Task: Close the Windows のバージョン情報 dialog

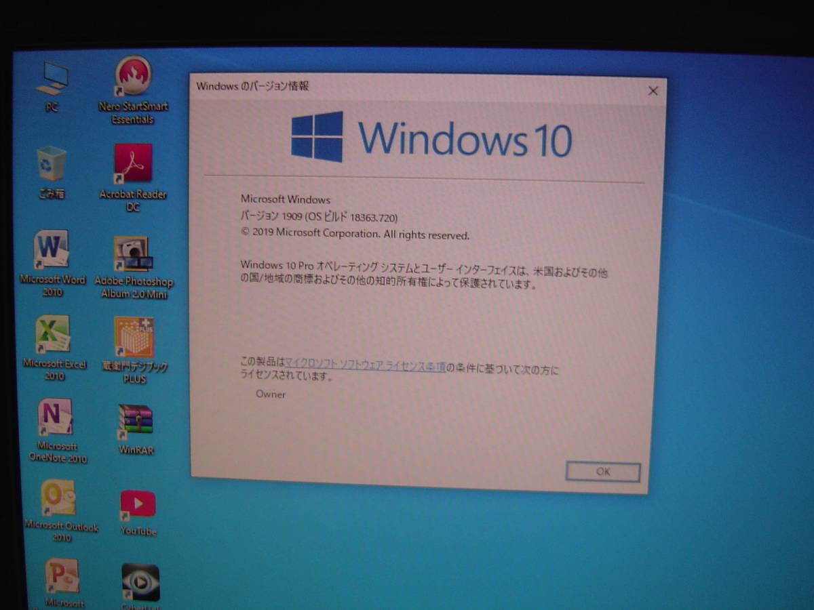Action: pyautogui.click(x=653, y=91)
